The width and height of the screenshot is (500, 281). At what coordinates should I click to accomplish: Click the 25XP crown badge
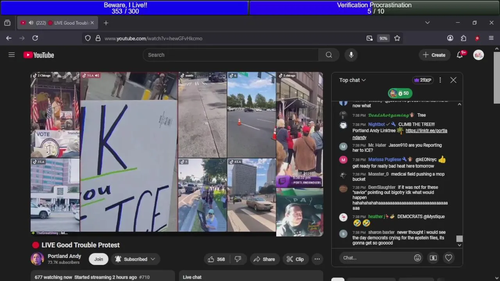[423, 80]
